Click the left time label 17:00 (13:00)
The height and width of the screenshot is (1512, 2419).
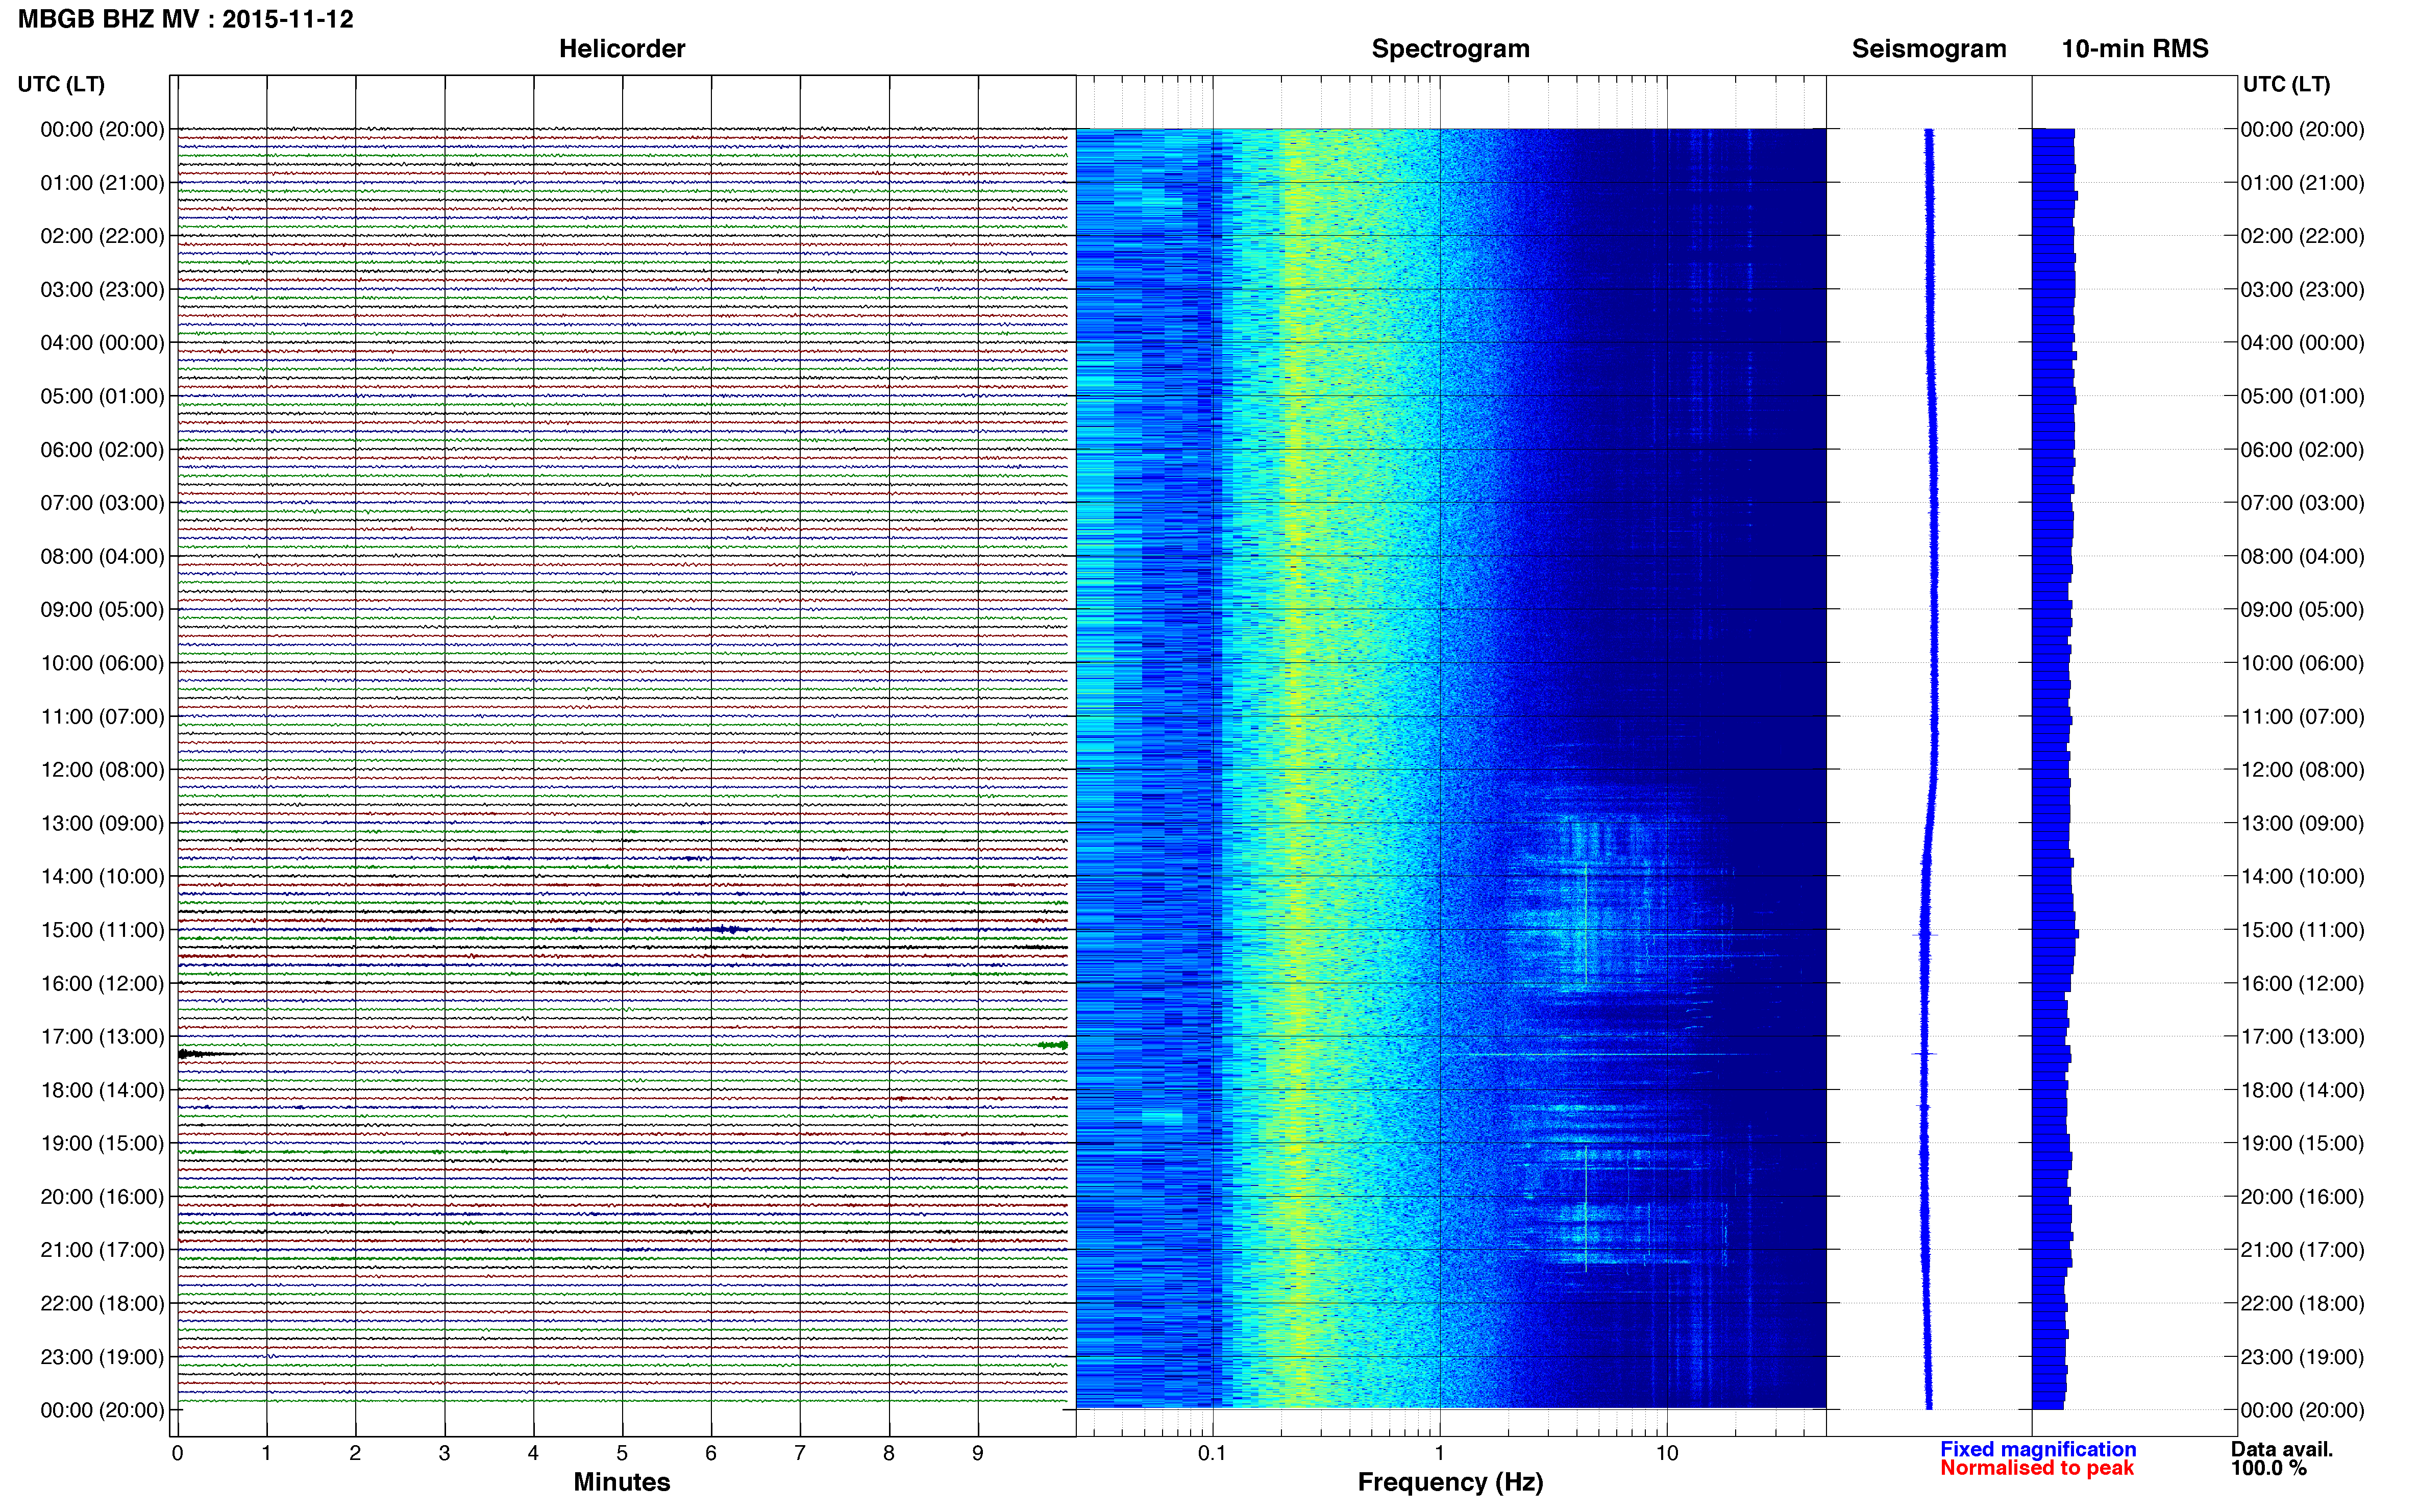[102, 1037]
